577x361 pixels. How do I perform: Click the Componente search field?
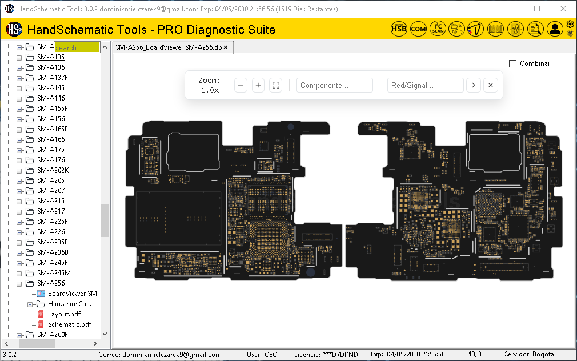click(335, 85)
